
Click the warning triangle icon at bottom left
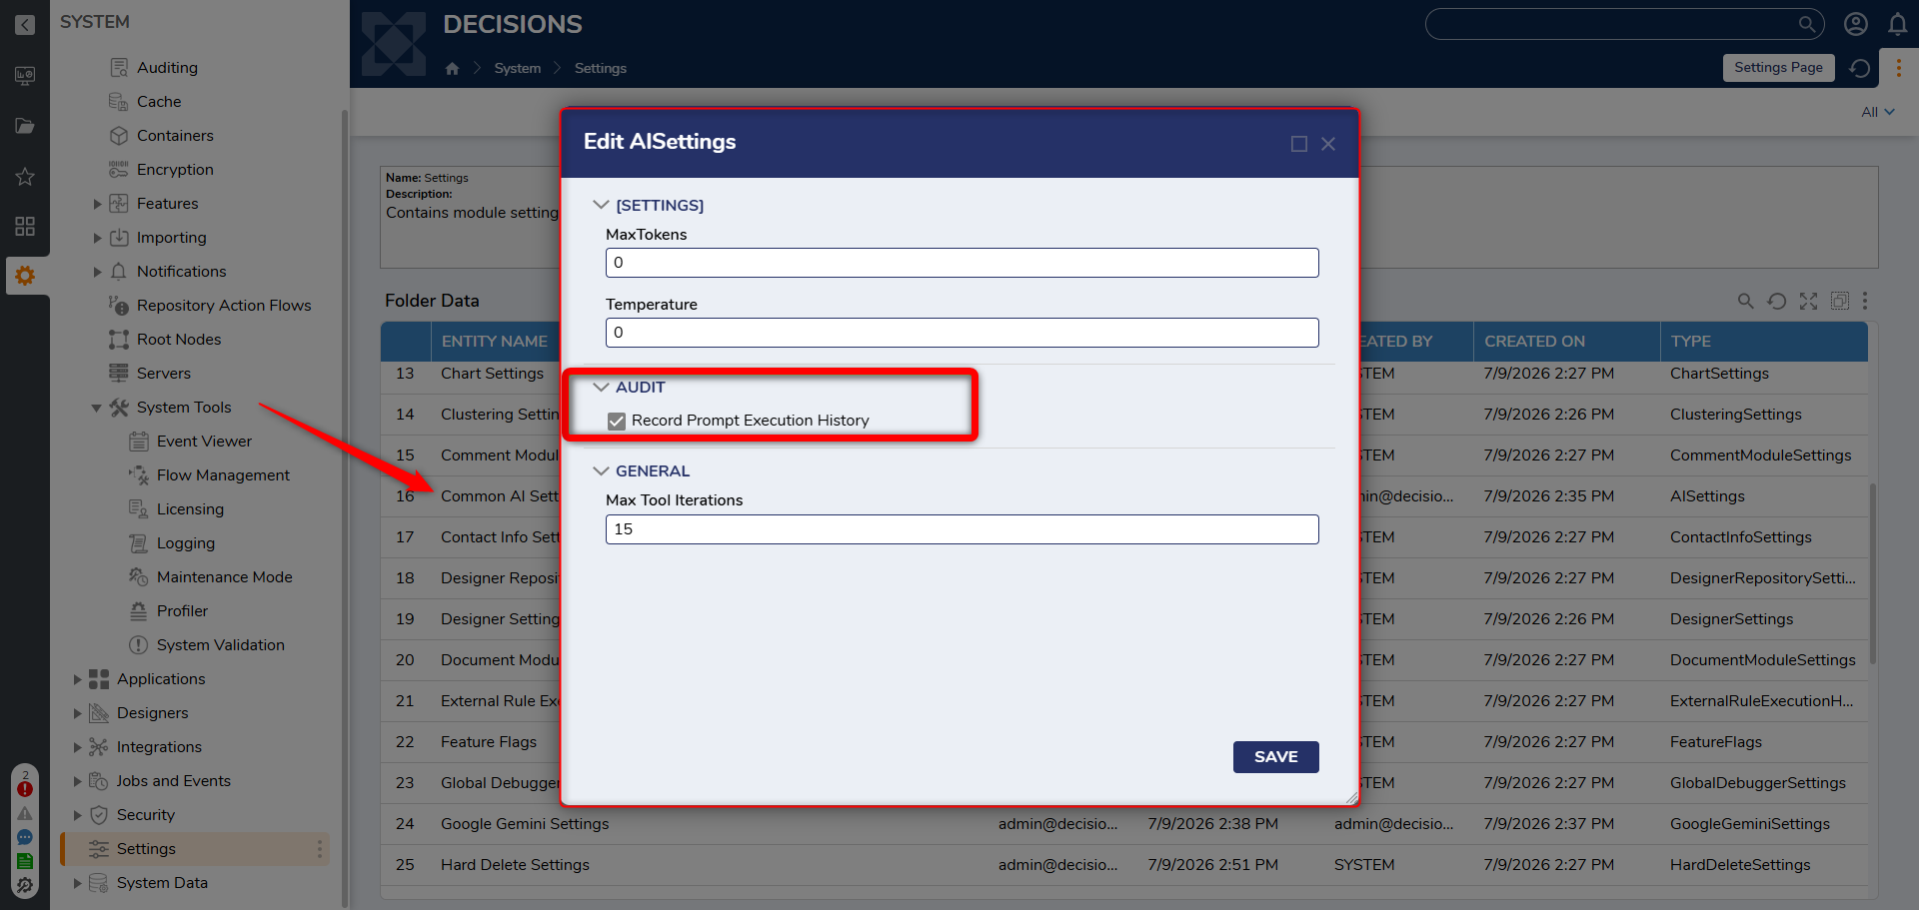click(x=25, y=813)
